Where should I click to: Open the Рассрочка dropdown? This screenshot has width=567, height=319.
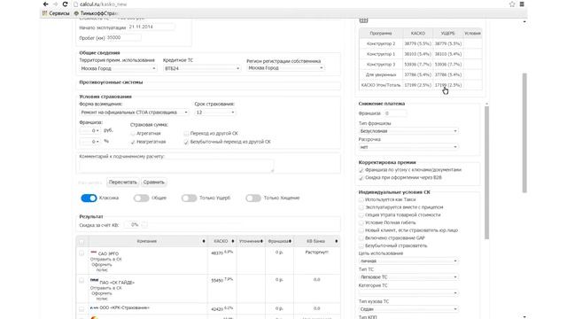pos(408,147)
